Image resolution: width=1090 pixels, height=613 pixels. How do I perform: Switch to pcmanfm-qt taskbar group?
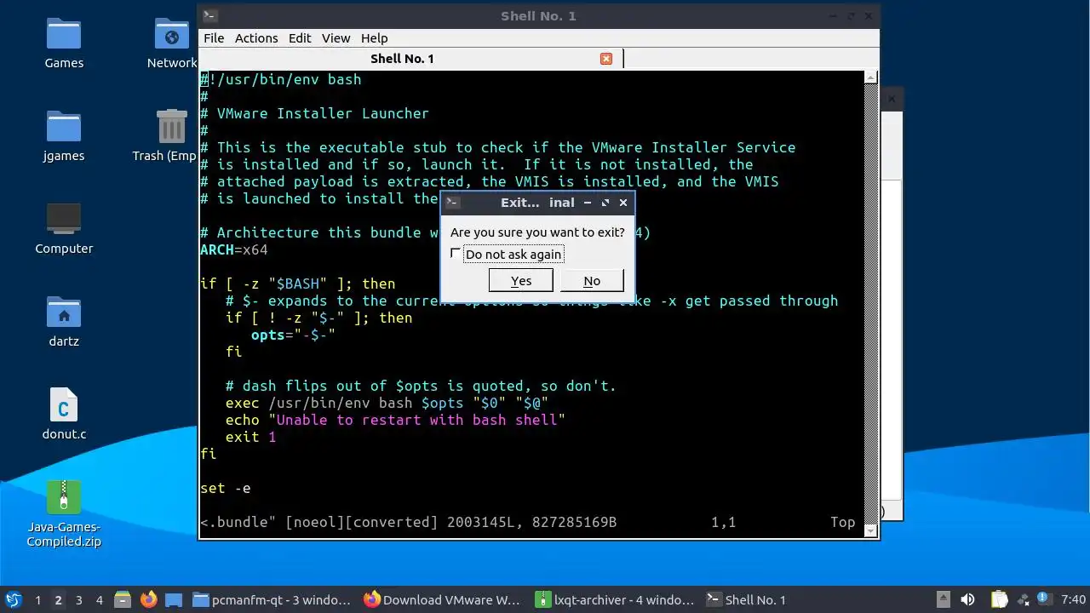pyautogui.click(x=272, y=600)
